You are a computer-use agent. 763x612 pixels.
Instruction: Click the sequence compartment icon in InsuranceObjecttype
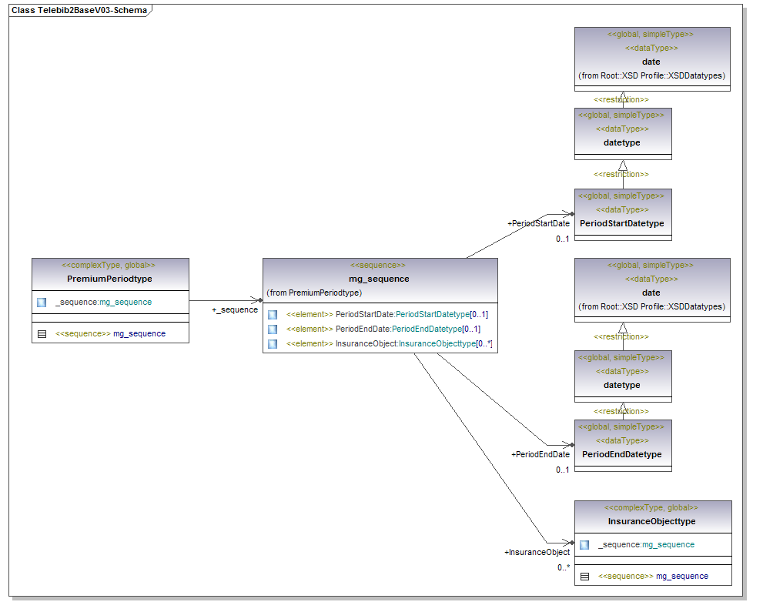(584, 576)
